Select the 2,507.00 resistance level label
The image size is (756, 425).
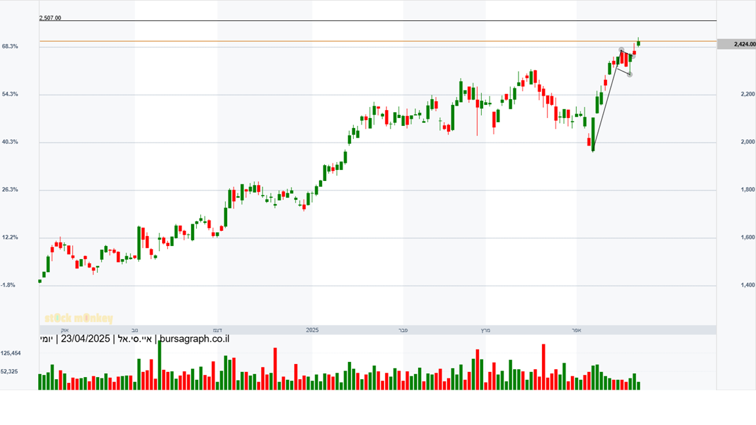51,18
